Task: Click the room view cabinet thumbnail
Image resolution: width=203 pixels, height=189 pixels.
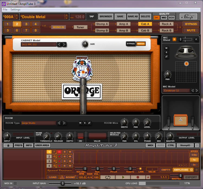Action: pos(181,120)
